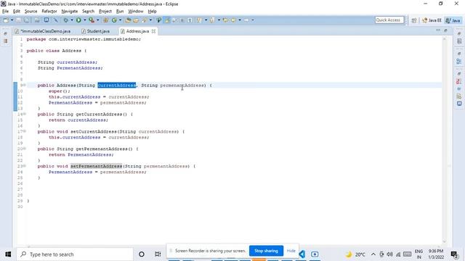
Task: Click the green Run button
Action: tap(78, 20)
